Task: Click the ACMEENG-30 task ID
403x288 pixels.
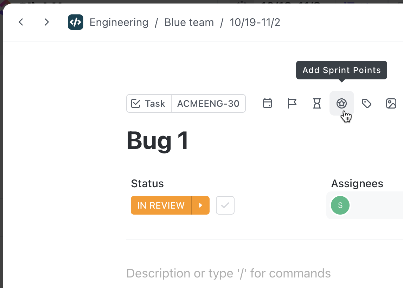Action: [x=208, y=104]
